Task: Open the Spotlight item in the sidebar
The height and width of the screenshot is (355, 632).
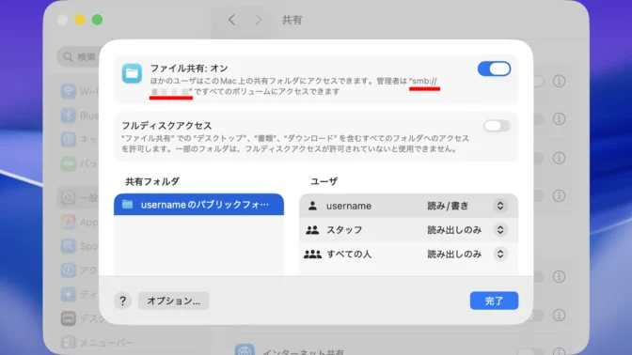Action: click(x=80, y=246)
